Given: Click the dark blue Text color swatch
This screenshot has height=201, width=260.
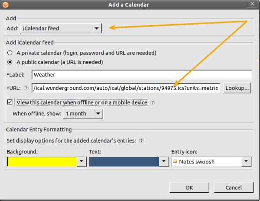Looking at the screenshot, I should [124, 162].
